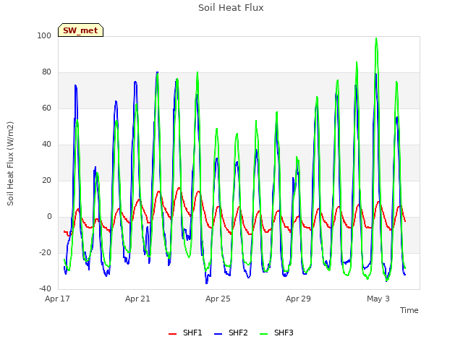Click the -40 y-axis tick label

45,289
